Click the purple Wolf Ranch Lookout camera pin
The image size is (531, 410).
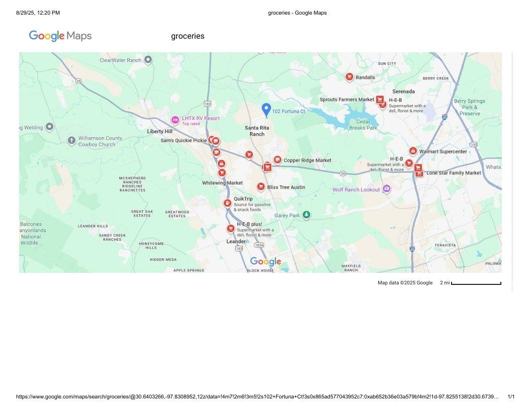(386, 189)
